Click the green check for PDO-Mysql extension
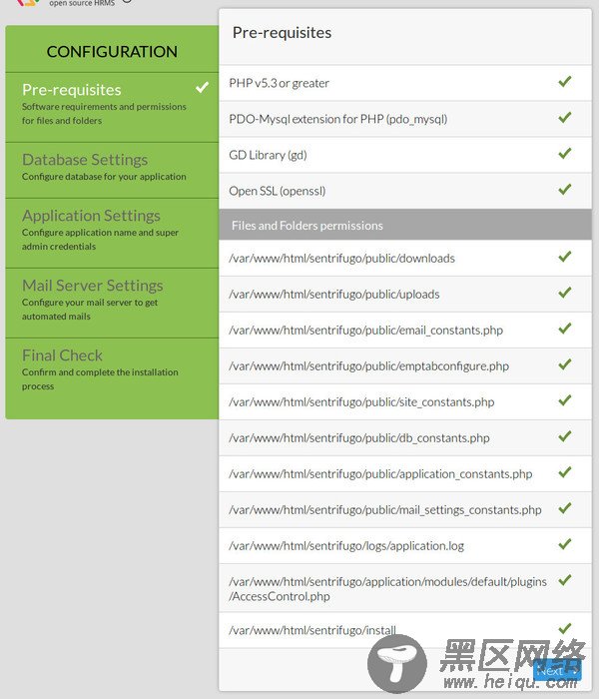 pyautogui.click(x=565, y=118)
